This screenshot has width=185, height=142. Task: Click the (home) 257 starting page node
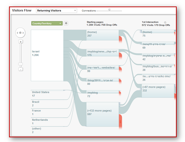[103, 35]
